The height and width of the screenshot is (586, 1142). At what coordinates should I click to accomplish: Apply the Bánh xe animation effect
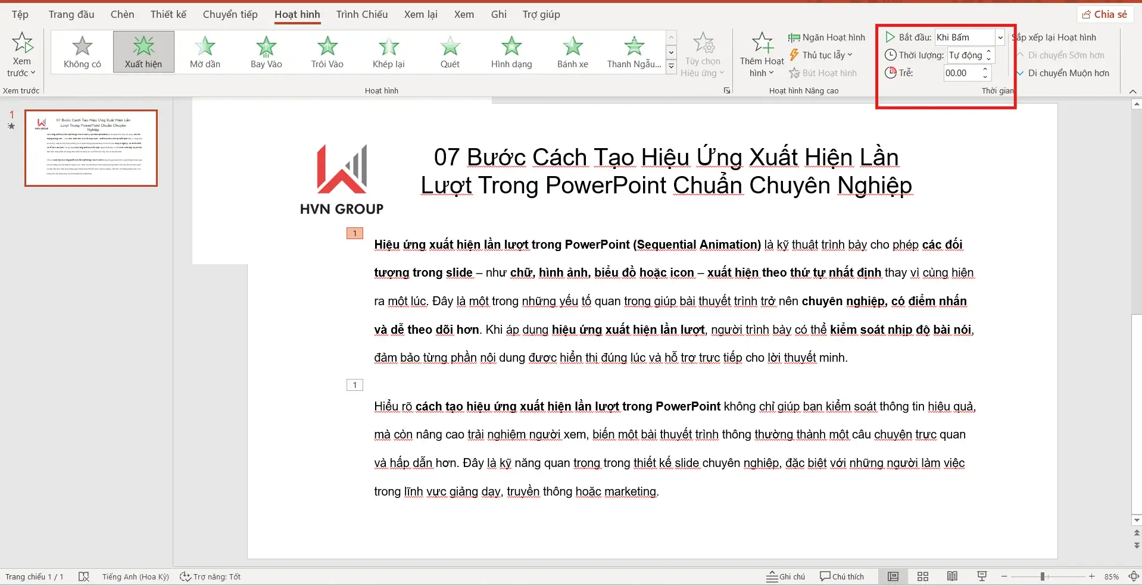click(x=572, y=52)
